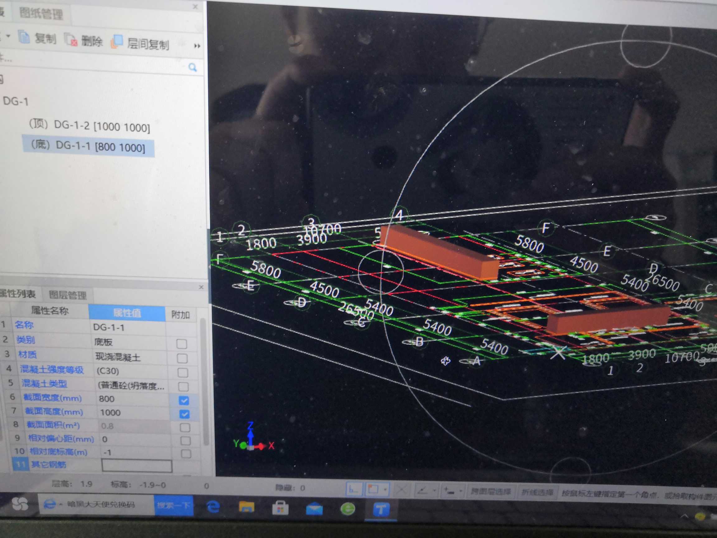This screenshot has width=717, height=538.
Task: Click the 附加 column header
Action: coord(180,314)
